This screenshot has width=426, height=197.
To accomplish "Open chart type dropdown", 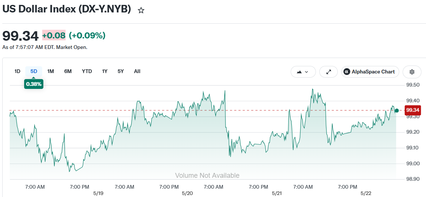I will pos(303,72).
